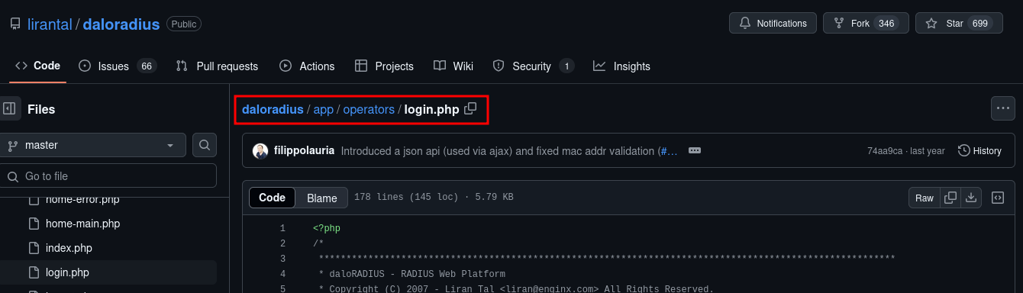Click the Notifications bell button
The image size is (1023, 293).
[773, 24]
